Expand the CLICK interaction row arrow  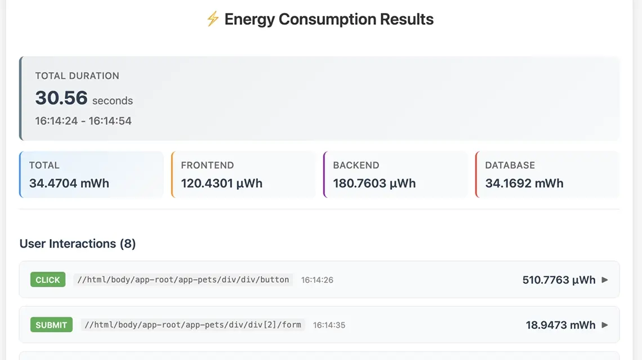click(x=605, y=280)
